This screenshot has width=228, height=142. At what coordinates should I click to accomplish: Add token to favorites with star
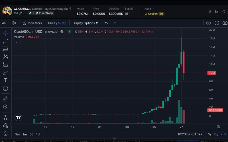[x=210, y=11]
